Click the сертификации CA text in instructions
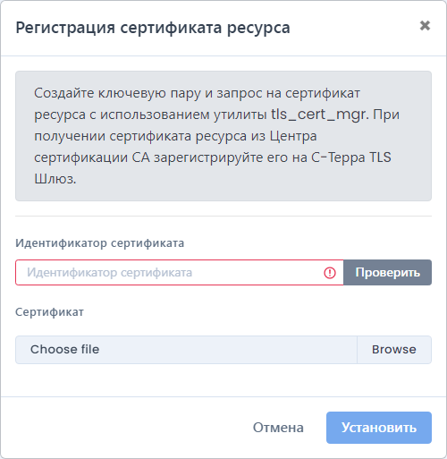This screenshot has width=447, height=459. point(92,157)
